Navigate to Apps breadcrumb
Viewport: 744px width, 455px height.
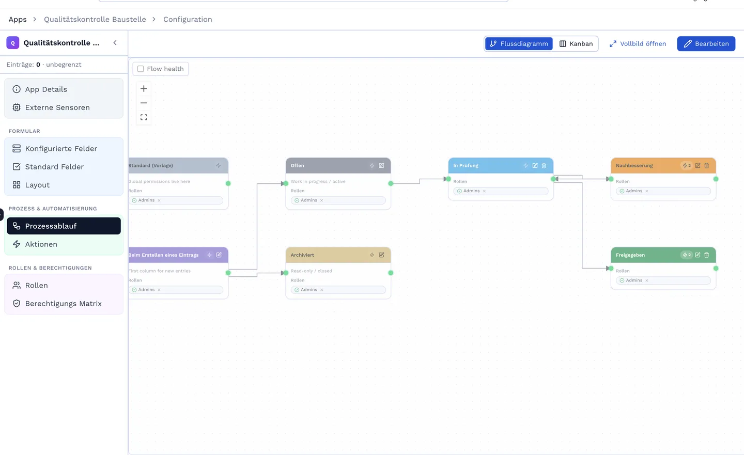18,19
